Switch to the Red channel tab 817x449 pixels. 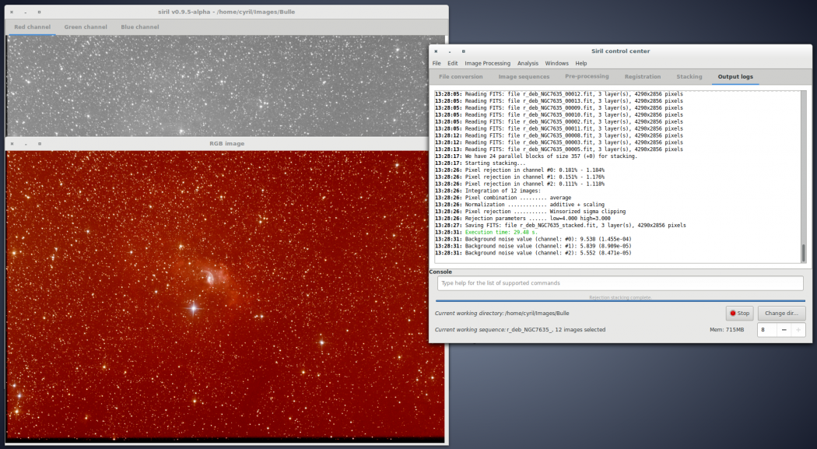click(31, 26)
